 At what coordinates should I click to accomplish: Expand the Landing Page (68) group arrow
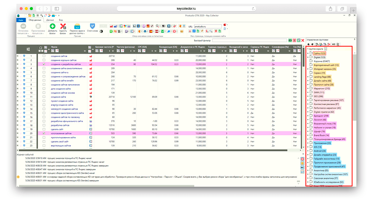(x=308, y=77)
